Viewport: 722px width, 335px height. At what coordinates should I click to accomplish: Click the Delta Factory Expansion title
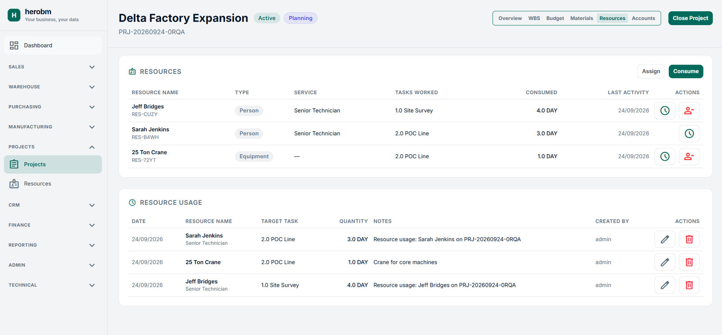point(183,18)
